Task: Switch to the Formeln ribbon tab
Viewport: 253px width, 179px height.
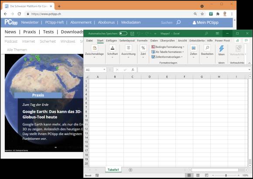Action: (x=142, y=41)
